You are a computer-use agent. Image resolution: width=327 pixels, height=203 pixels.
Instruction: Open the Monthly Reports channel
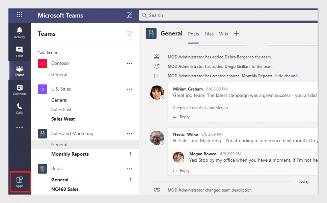(70, 154)
